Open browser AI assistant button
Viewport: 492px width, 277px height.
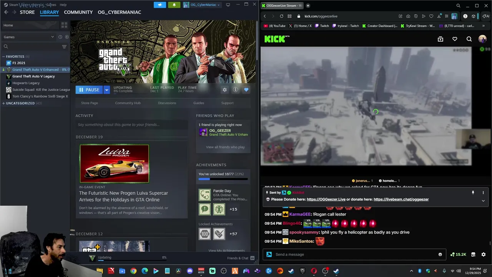pyautogui.click(x=486, y=16)
